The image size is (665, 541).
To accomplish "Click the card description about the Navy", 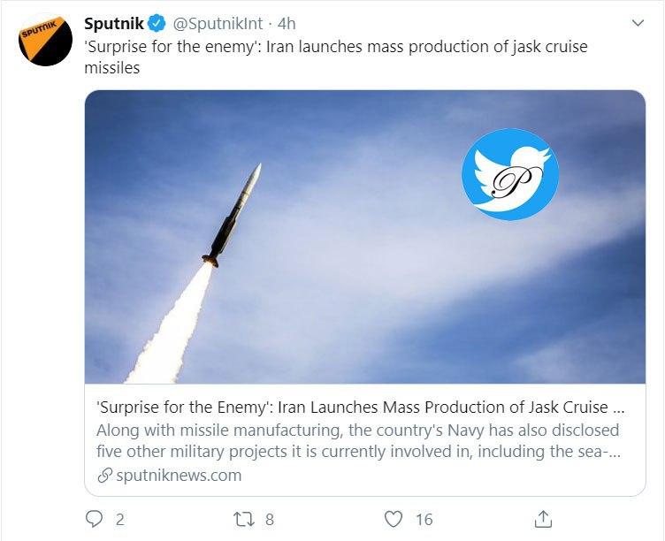I will pyautogui.click(x=358, y=440).
